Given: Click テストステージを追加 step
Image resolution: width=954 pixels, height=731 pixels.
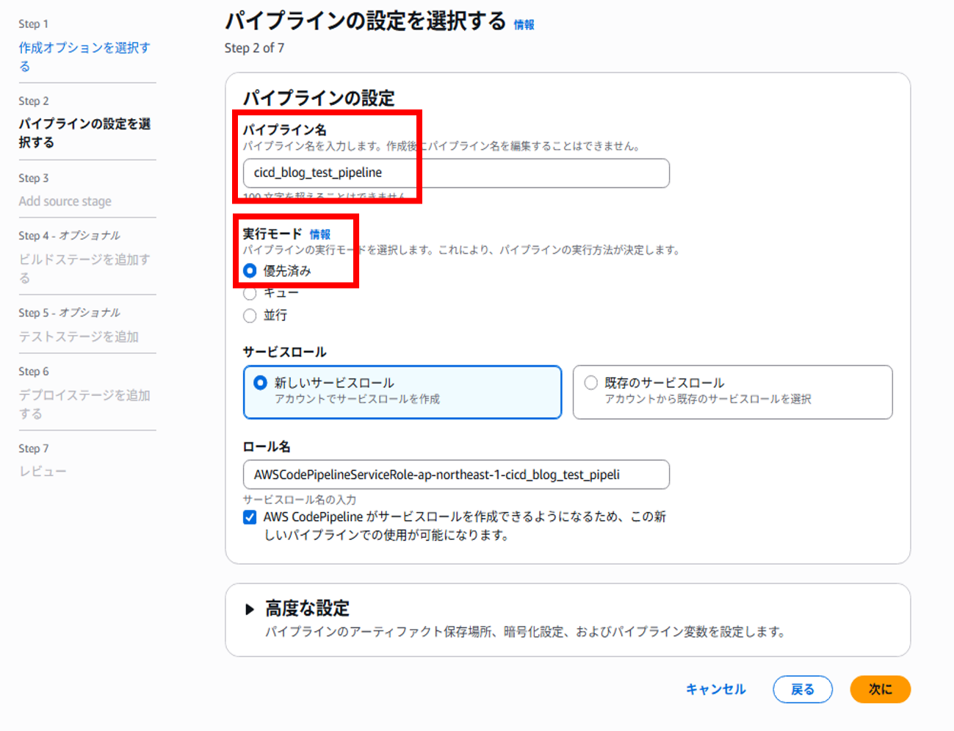Looking at the screenshot, I should [x=79, y=336].
